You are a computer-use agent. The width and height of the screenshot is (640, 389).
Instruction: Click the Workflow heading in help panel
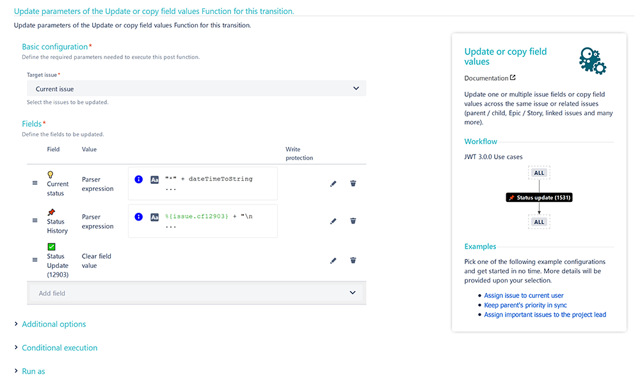(x=481, y=142)
